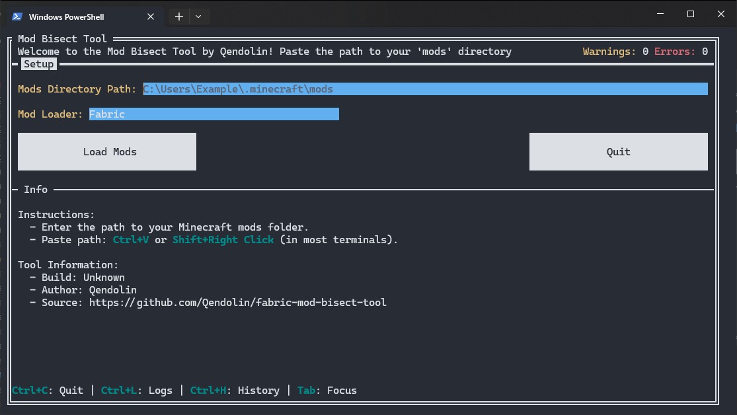
Task: Open the GitHub source URL
Action: click(x=238, y=302)
